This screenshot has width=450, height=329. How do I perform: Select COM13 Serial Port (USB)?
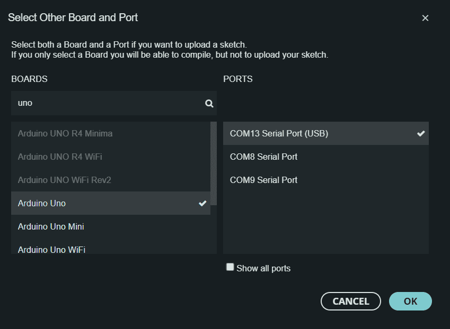point(326,133)
